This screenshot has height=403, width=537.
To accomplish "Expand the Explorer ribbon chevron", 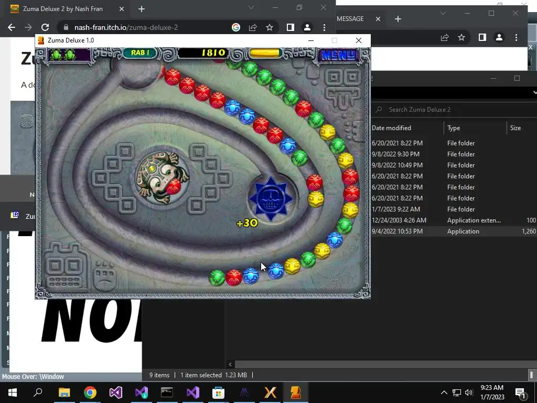I will coord(534,92).
